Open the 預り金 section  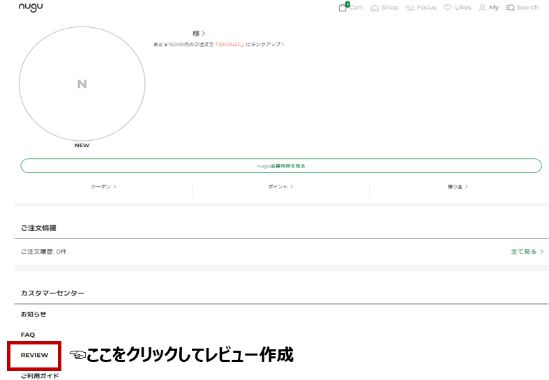coord(458,187)
